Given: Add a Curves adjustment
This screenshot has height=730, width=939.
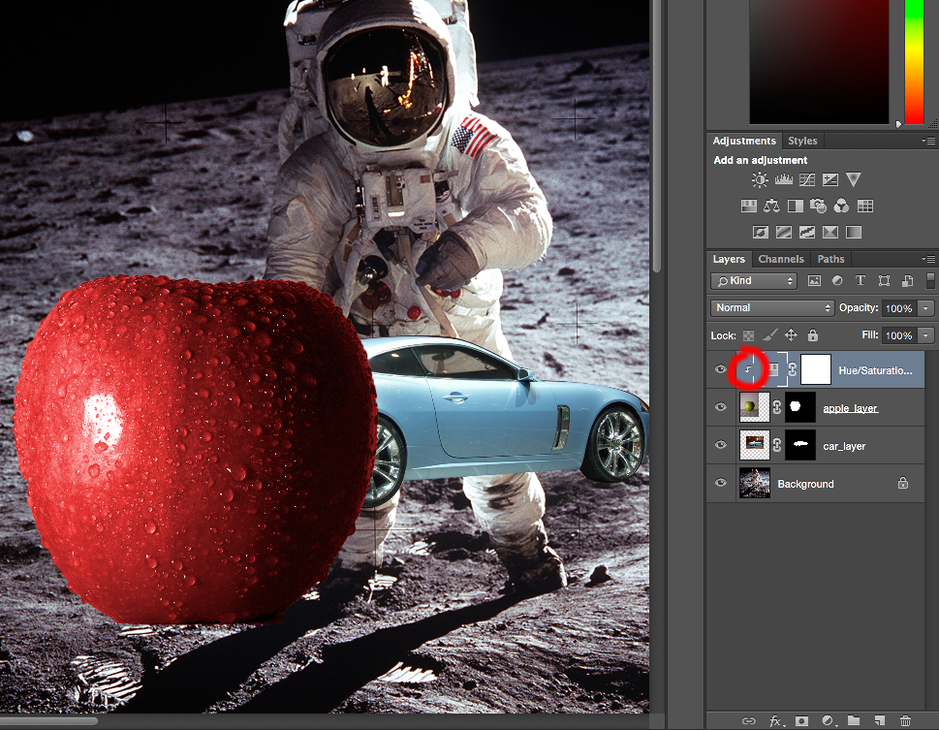Looking at the screenshot, I should pyautogui.click(x=807, y=180).
